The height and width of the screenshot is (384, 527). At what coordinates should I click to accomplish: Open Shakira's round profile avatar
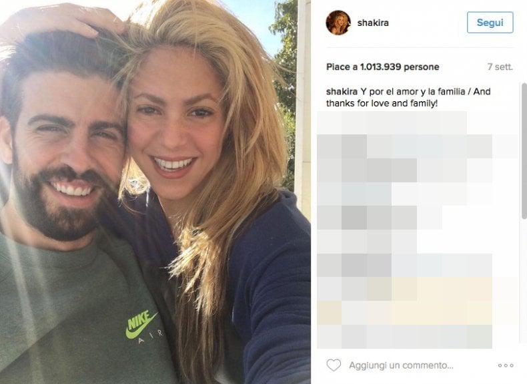[338, 23]
